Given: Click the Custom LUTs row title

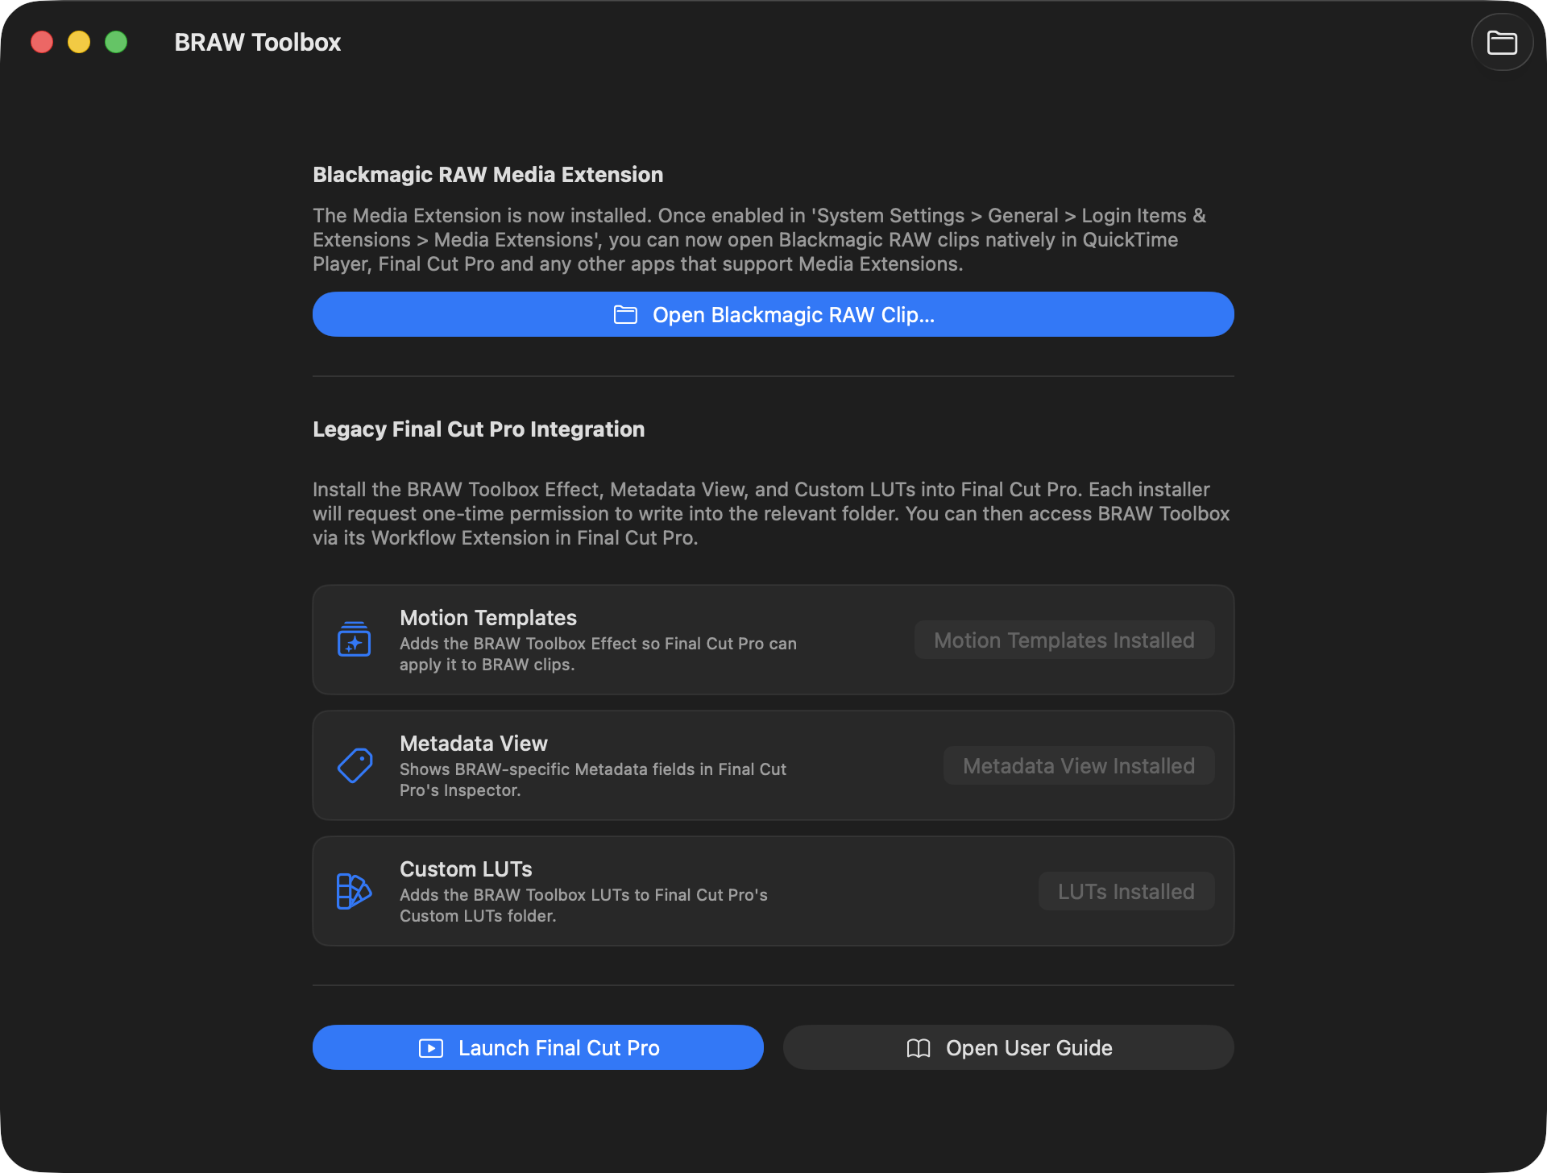Looking at the screenshot, I should tap(466, 869).
